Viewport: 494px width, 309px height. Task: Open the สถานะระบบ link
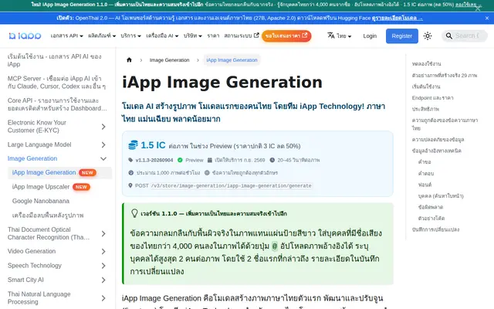click(x=242, y=36)
